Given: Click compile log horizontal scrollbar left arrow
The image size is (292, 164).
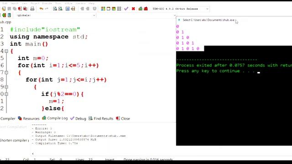Looking at the screenshot, I should click(x=33, y=154).
